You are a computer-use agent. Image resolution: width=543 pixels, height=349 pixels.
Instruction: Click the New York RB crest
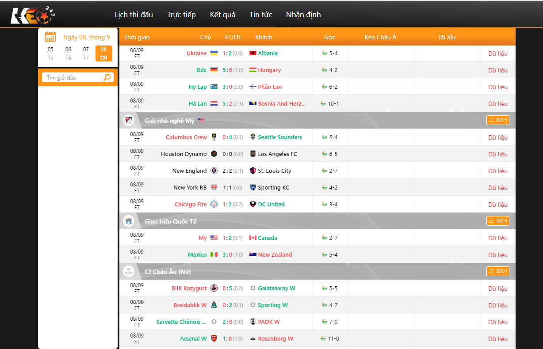point(214,187)
